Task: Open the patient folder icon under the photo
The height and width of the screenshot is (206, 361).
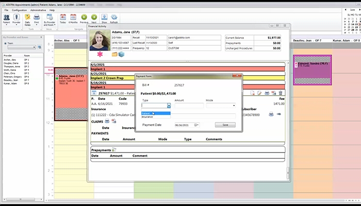Action: click(114, 55)
